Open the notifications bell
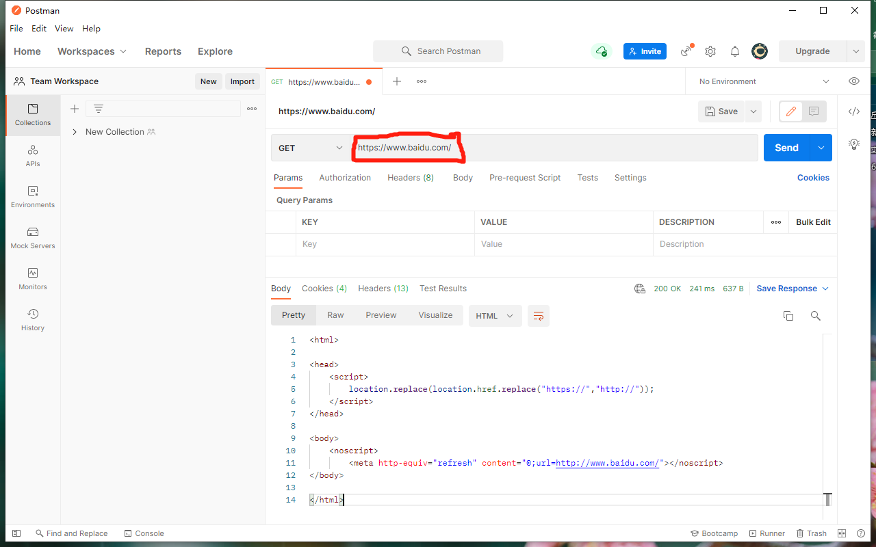Image resolution: width=876 pixels, height=547 pixels. pyautogui.click(x=735, y=51)
